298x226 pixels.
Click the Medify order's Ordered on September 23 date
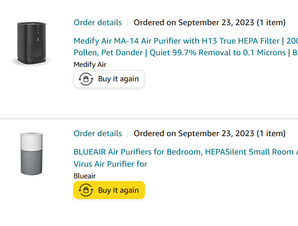tap(194, 22)
